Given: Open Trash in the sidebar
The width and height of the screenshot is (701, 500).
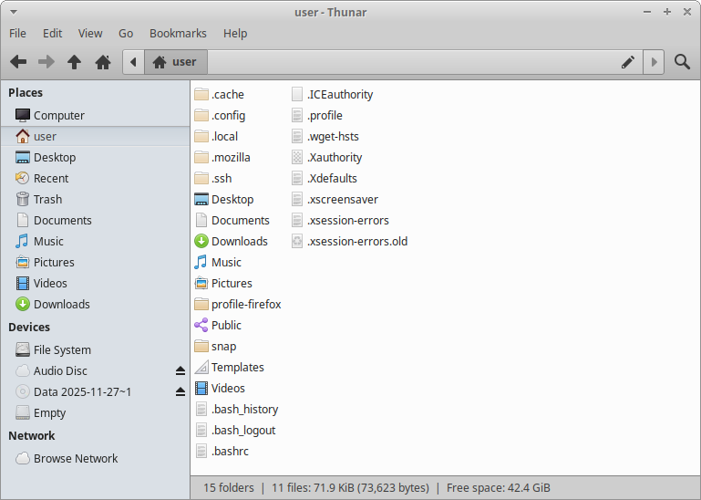Looking at the screenshot, I should (95, 199).
